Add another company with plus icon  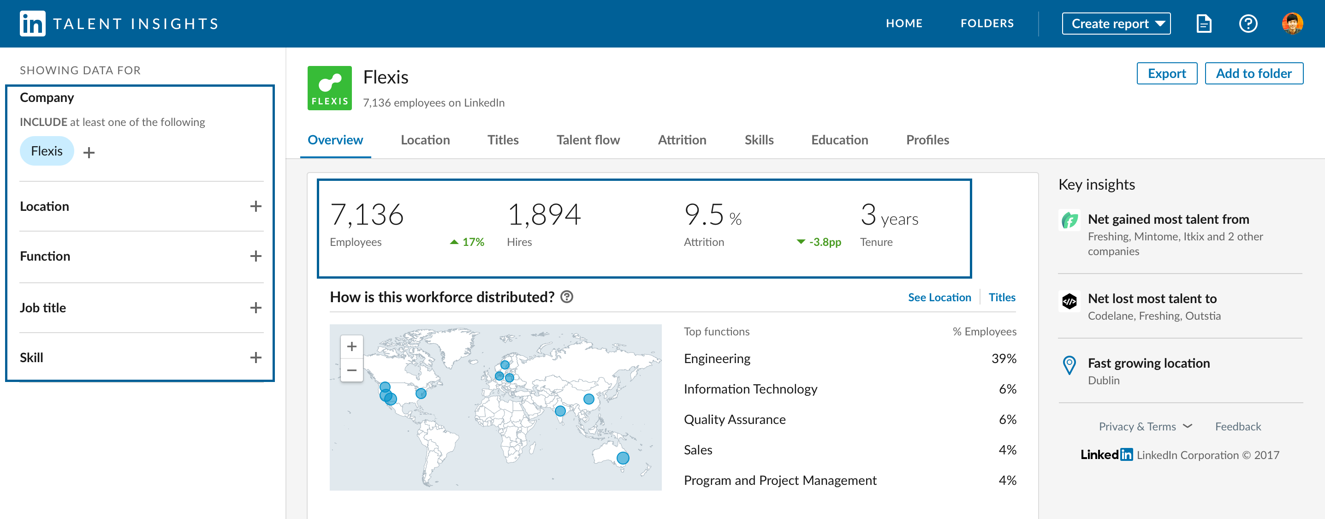click(x=89, y=152)
